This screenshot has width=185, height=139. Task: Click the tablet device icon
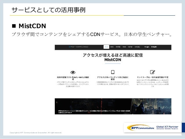[113, 72]
